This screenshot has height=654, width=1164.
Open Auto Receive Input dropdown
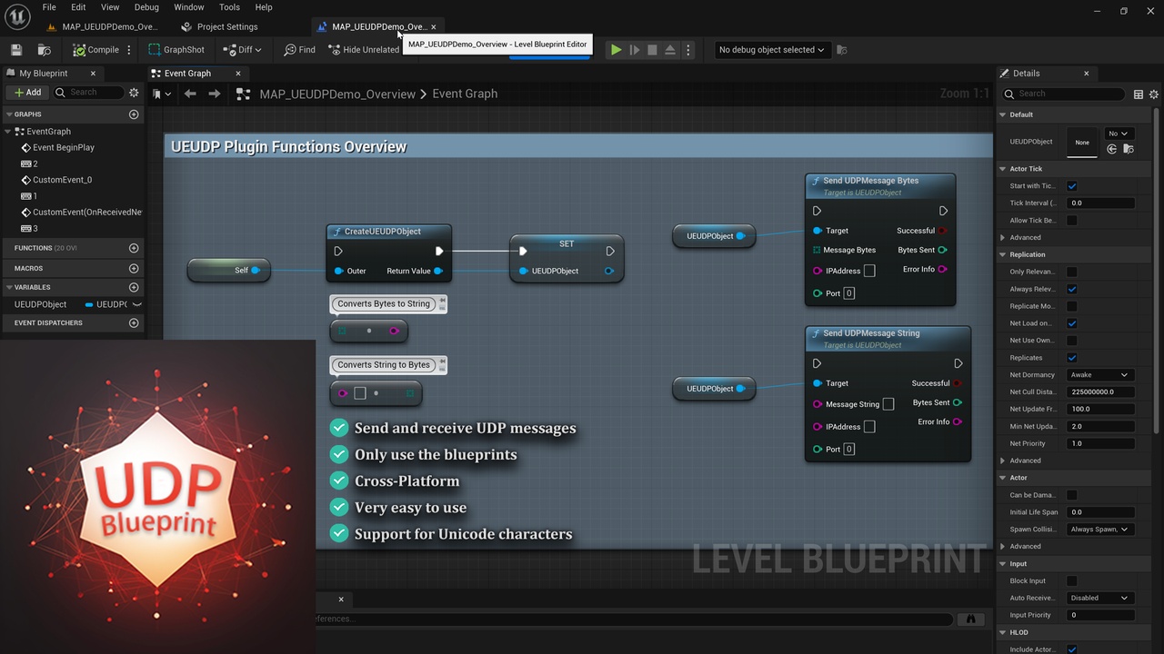pos(1099,598)
